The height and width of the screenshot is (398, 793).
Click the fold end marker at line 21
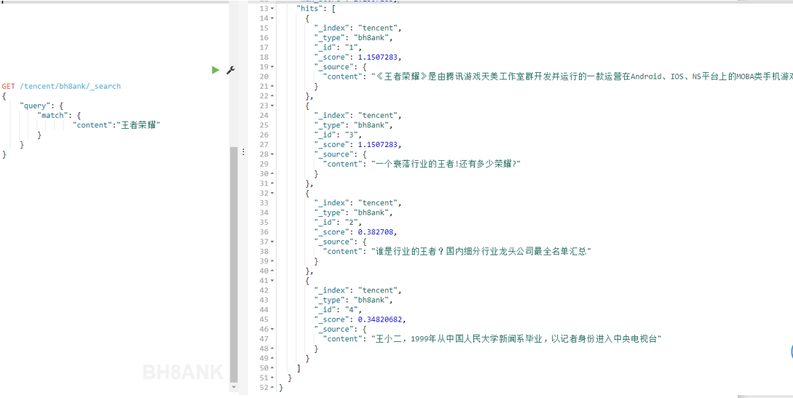point(273,87)
